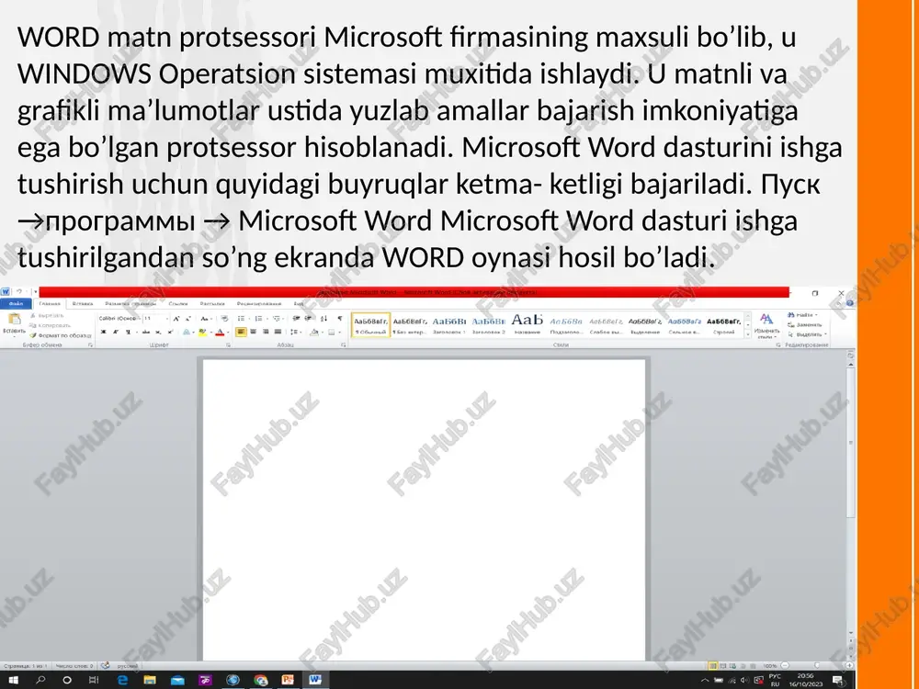This screenshot has height=689, width=919.
Task: Toggle subscript formatting
Action: coord(158,333)
